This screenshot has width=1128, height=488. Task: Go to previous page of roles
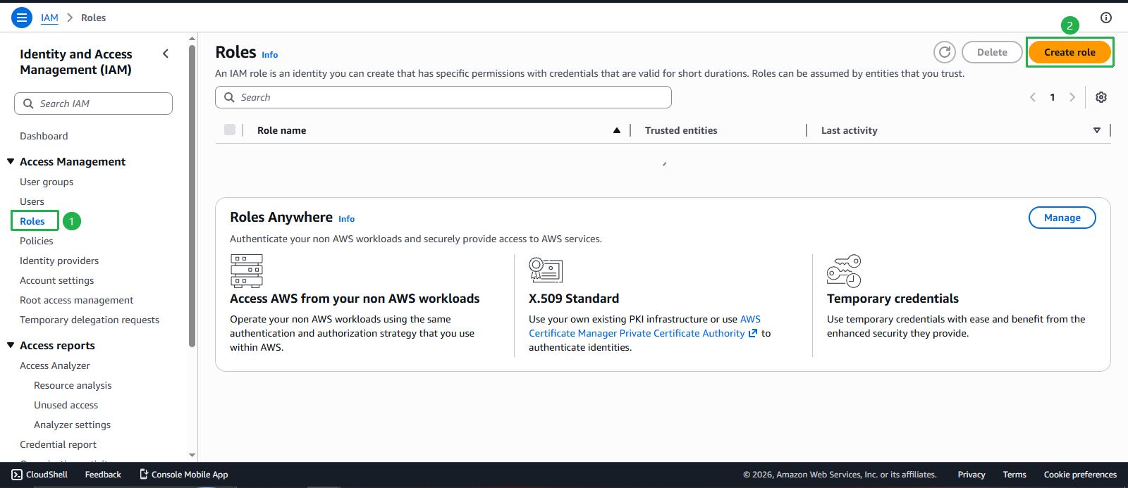[1033, 97]
